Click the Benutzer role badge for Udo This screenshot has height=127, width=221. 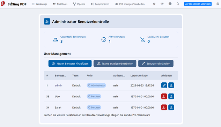(94, 96)
